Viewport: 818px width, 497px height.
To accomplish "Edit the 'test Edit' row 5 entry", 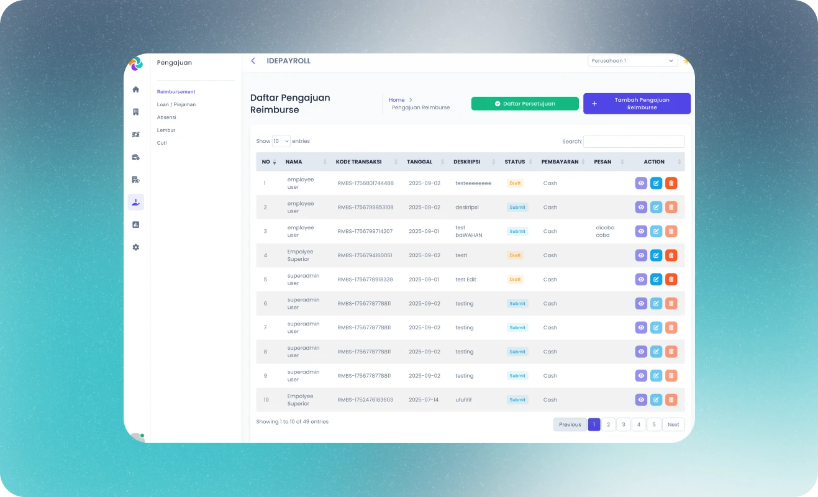I will pos(656,280).
